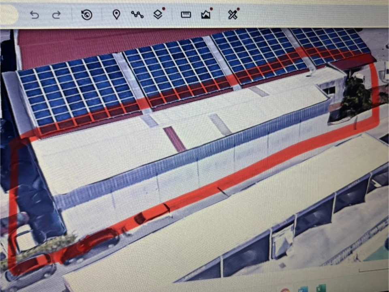
Task: Select the Add placemark pin tool
Action: 116,15
